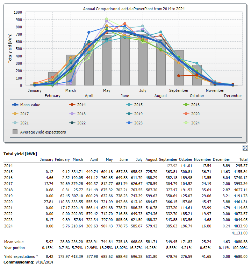Toggle the 2022 series legend entry
The height and width of the screenshot is (267, 251).
click(71, 123)
